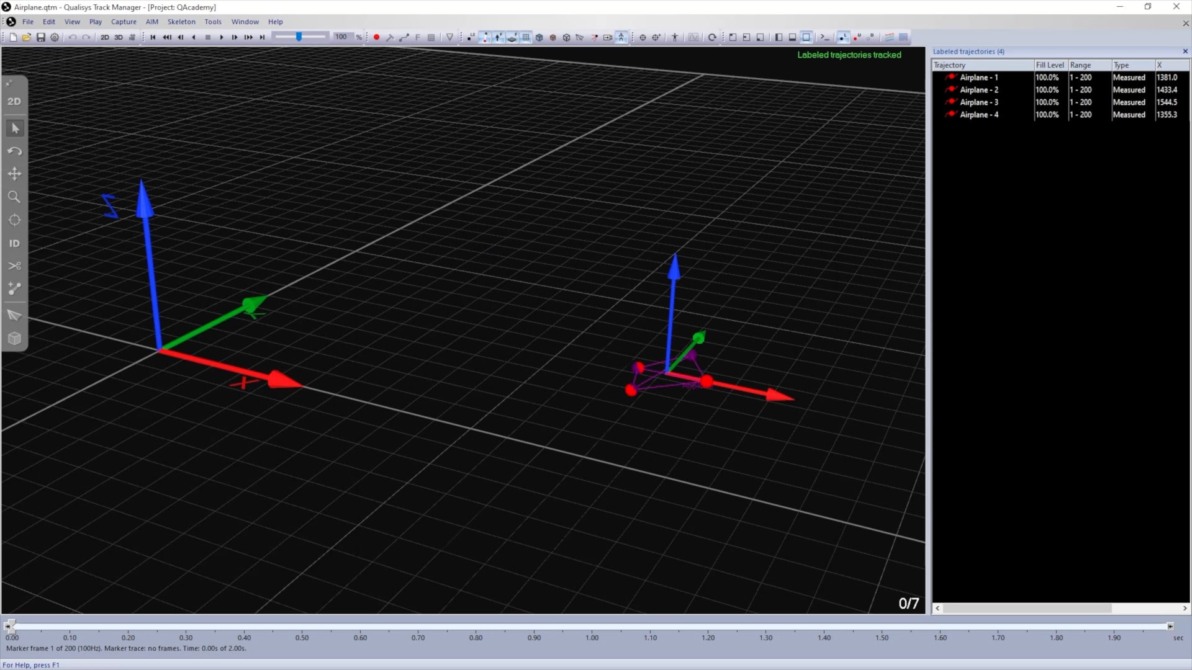Screen dimensions: 1192x670
Task: Toggle camera view cone in the side panel
Action: click(x=14, y=315)
